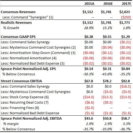Click the 2015A column header
133x133 pixels.
(89, 4)
